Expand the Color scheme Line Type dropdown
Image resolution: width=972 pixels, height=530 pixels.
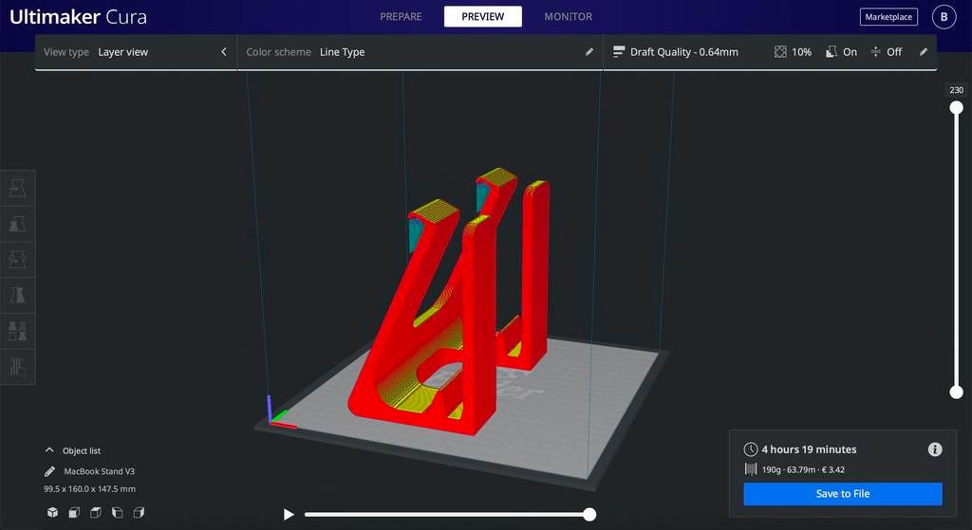(419, 52)
